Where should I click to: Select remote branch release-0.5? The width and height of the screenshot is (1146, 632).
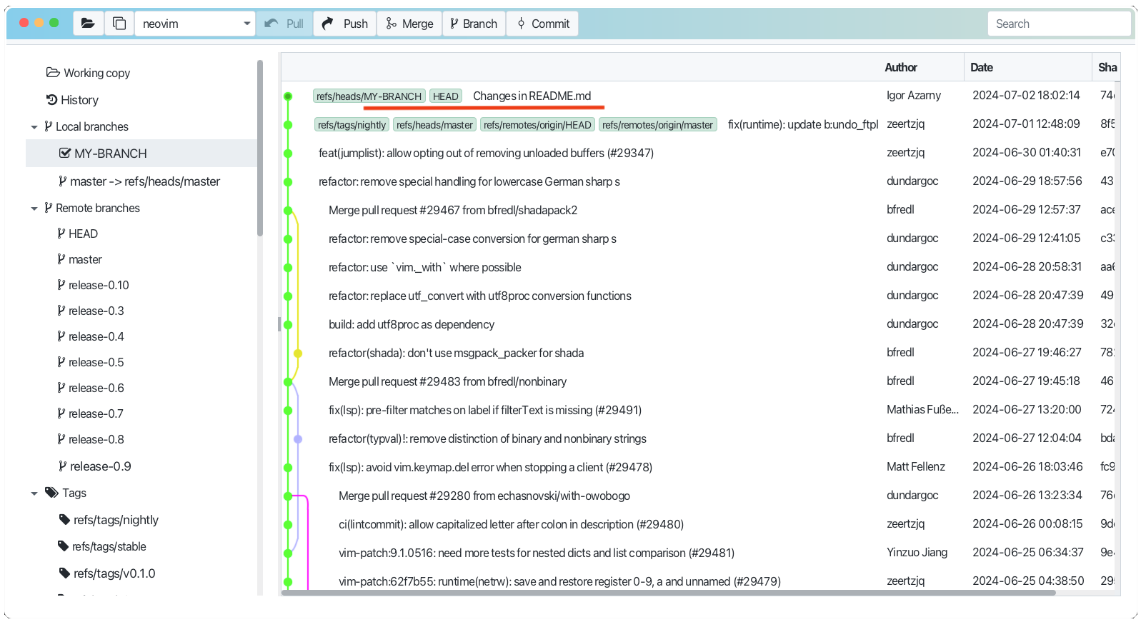pyautogui.click(x=91, y=362)
